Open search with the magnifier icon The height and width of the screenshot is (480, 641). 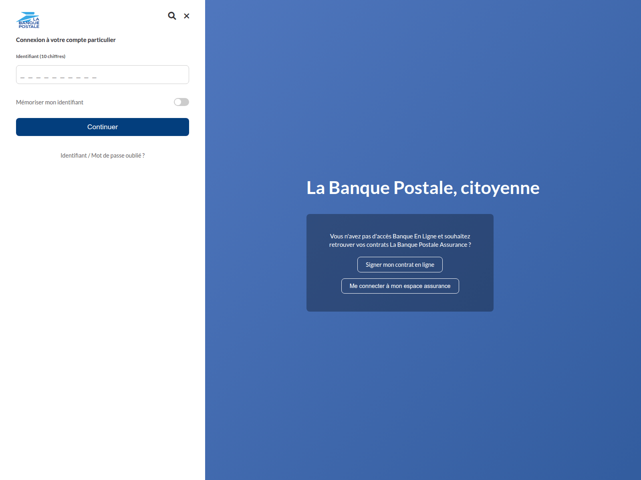point(172,16)
